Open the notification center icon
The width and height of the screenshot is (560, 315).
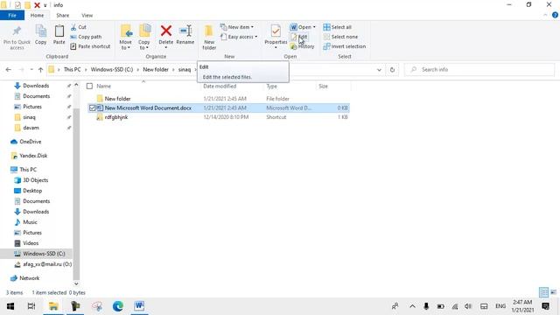click(546, 306)
